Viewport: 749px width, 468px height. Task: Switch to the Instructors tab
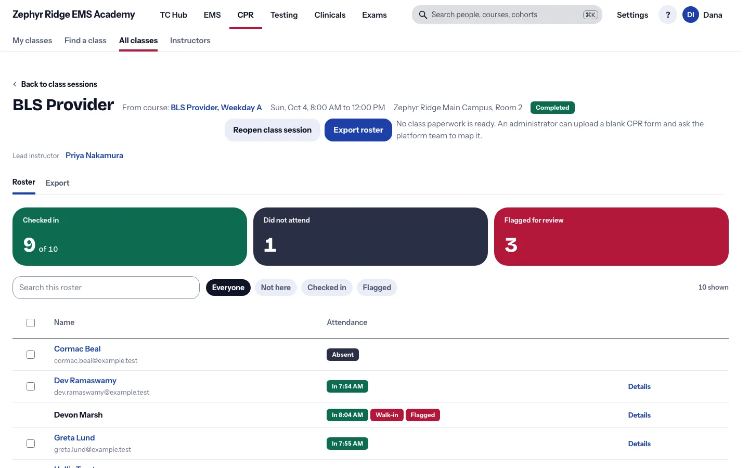point(190,41)
